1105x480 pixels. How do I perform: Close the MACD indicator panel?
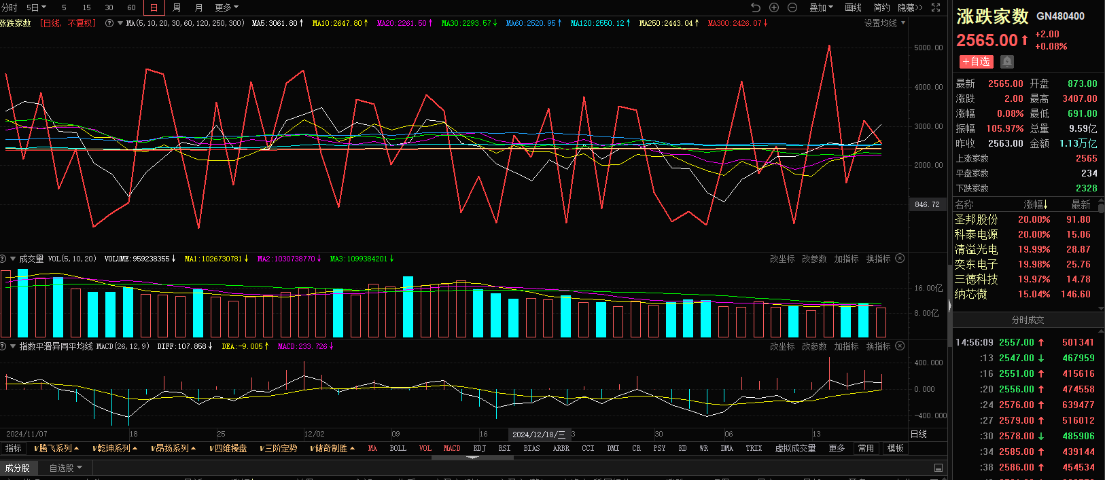point(900,346)
